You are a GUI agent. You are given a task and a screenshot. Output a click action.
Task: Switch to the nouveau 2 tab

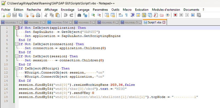[x=35, y=22]
